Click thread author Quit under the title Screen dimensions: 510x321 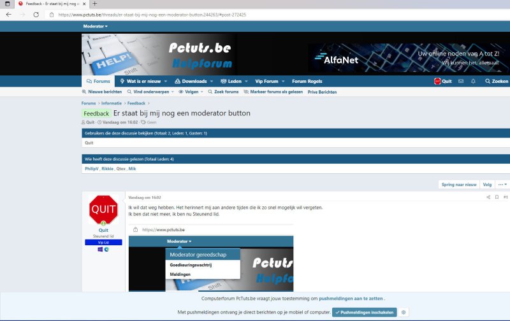[x=90, y=122]
